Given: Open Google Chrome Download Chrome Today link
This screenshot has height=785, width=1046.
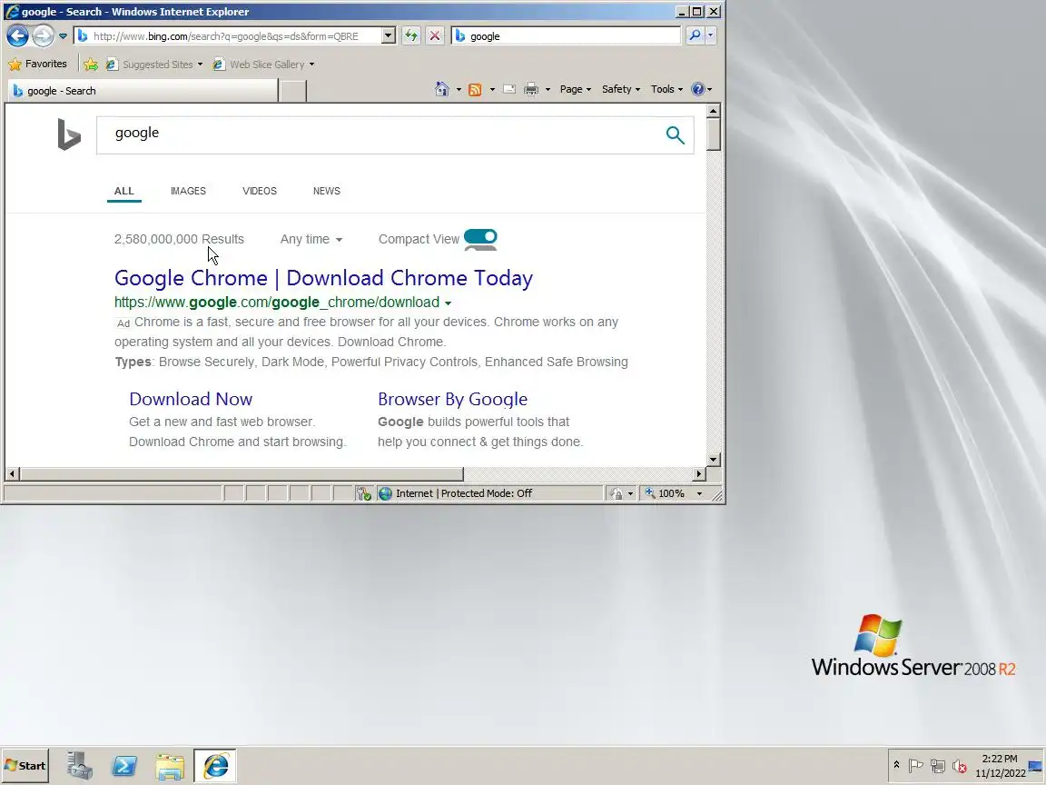Looking at the screenshot, I should 323,278.
